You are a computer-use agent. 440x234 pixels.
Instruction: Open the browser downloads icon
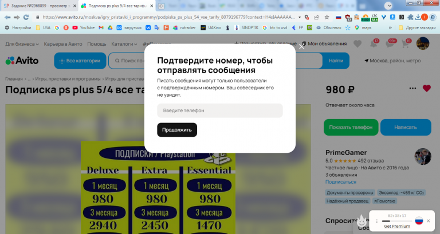tap(418, 17)
